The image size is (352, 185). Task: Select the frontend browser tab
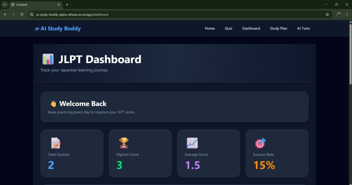coord(35,5)
